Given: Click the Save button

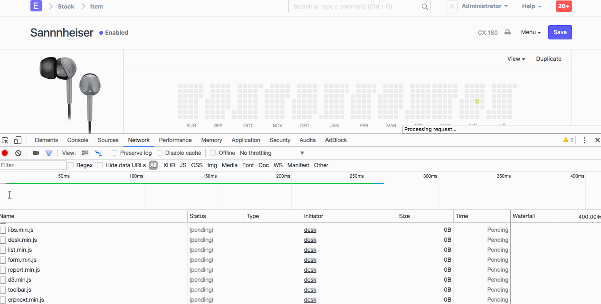Looking at the screenshot, I should tap(560, 32).
